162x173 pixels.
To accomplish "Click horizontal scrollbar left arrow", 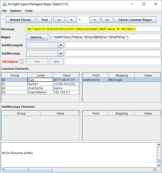I will 3,169.
